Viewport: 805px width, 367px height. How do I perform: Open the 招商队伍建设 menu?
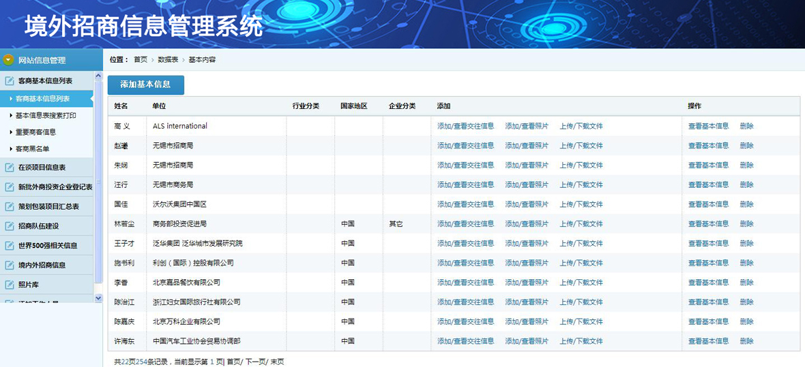(46, 226)
